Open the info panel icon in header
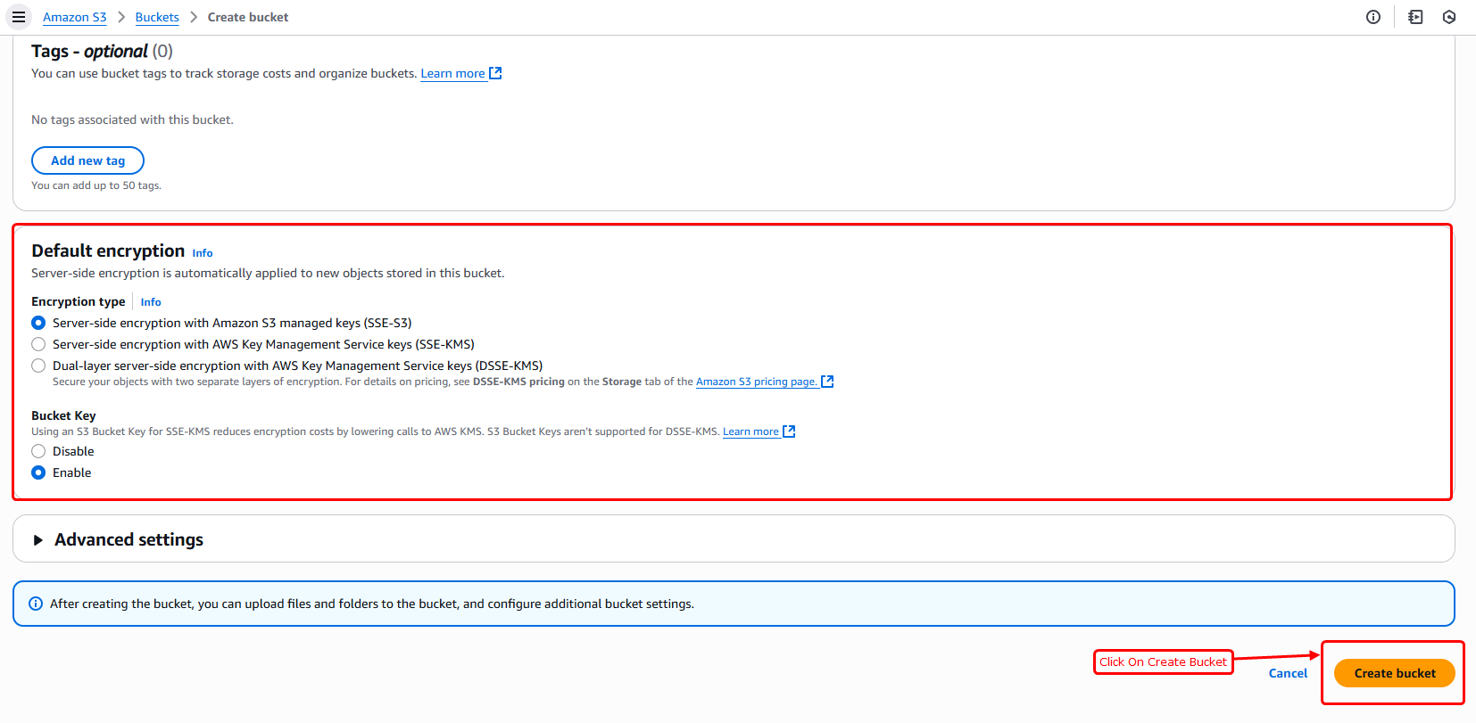This screenshot has height=723, width=1476. 1373,17
